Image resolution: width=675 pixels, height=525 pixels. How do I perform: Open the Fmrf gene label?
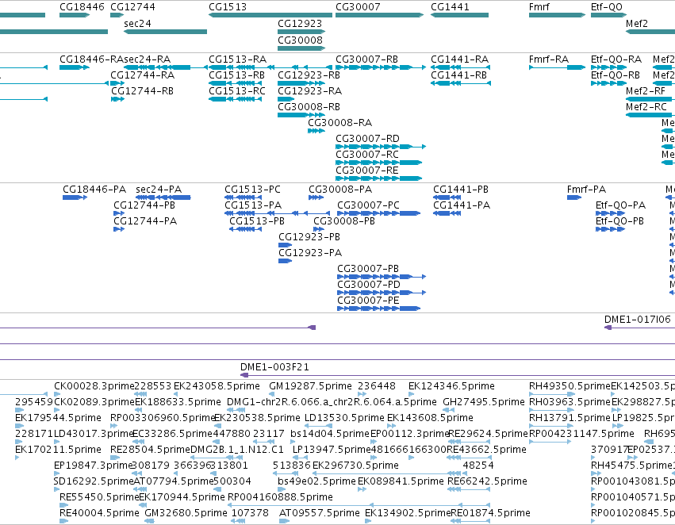point(539,7)
